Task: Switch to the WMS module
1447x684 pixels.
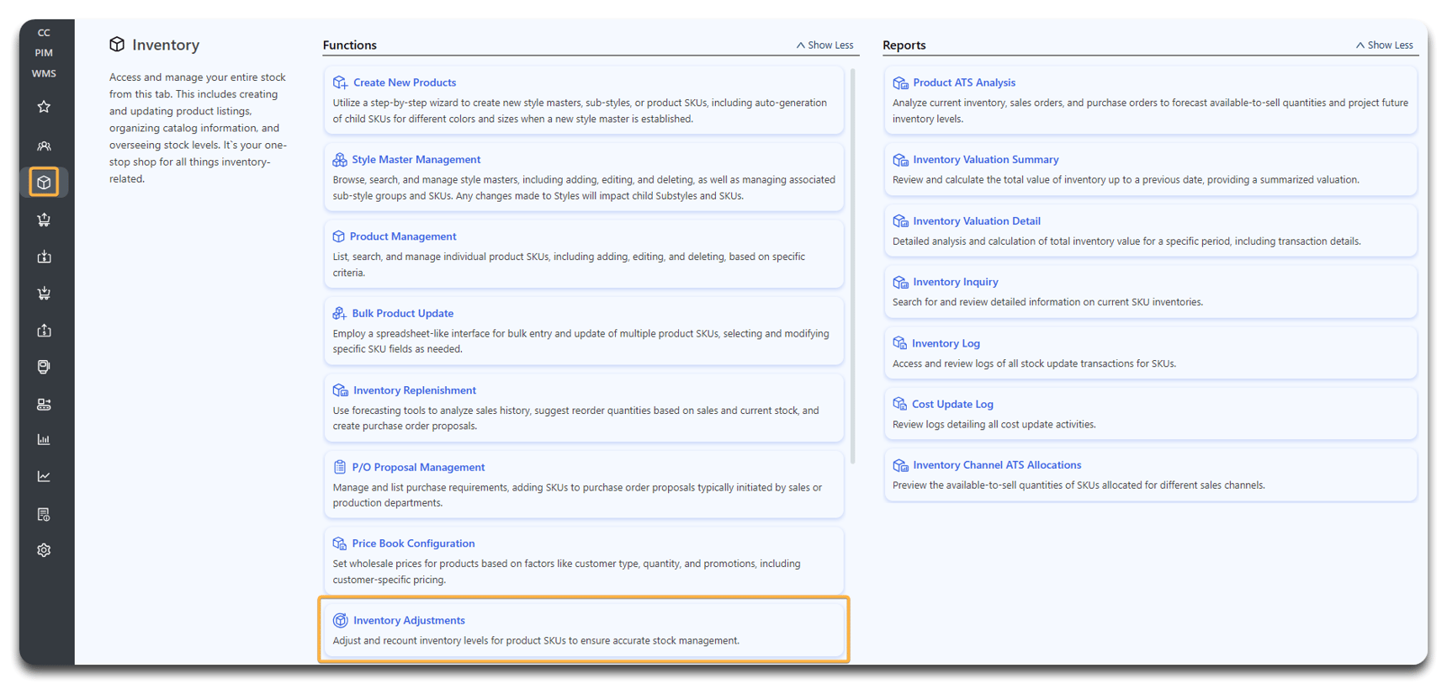Action: pos(44,74)
